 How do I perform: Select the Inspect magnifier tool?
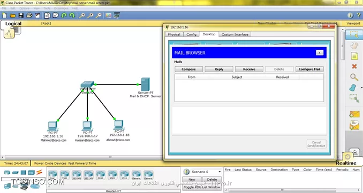[354, 77]
